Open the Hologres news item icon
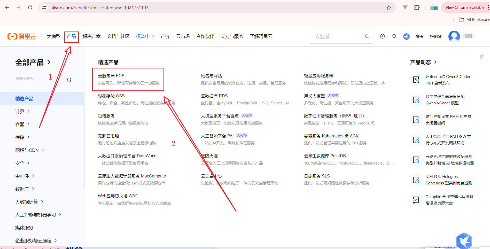The width and height of the screenshot is (490, 249). [x=416, y=180]
